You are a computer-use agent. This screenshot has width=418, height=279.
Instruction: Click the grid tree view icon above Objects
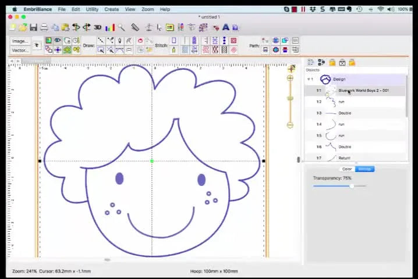pyautogui.click(x=321, y=63)
